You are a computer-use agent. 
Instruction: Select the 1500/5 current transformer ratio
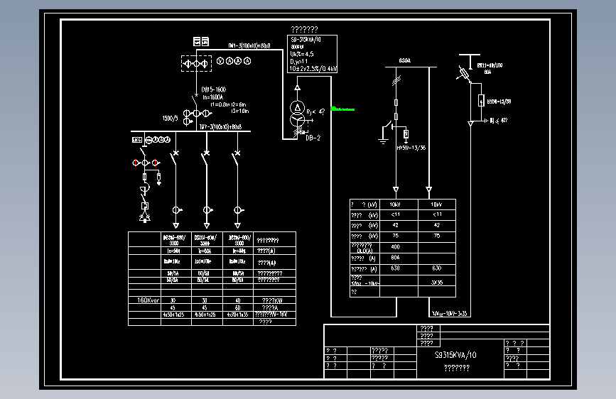coord(170,118)
